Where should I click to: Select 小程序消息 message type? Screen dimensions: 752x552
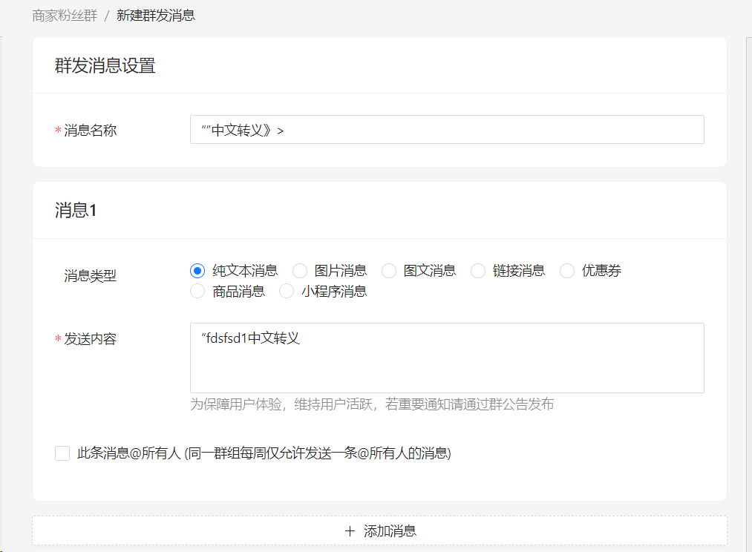pos(287,292)
